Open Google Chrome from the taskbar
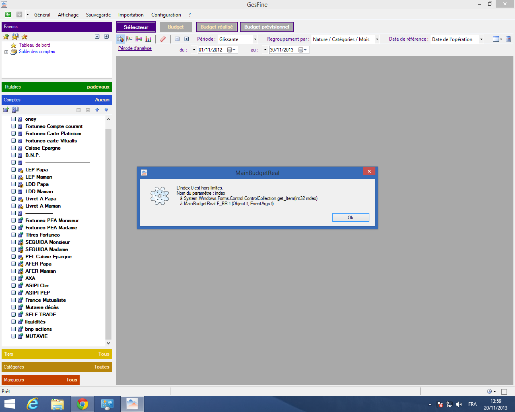This screenshot has height=412, width=515. click(82, 404)
